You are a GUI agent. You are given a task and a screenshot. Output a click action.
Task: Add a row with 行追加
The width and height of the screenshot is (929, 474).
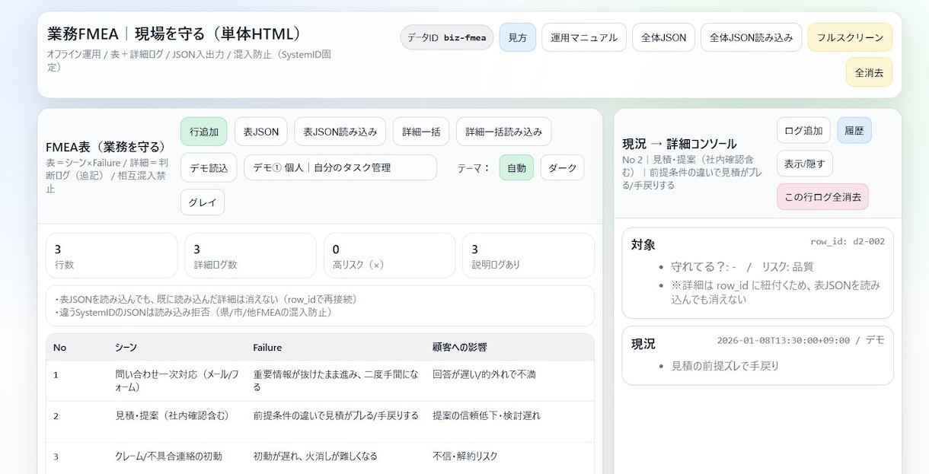coord(204,132)
